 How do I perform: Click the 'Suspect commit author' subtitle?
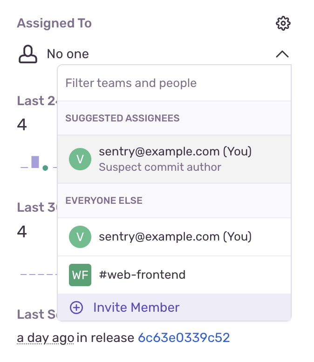tap(160, 167)
